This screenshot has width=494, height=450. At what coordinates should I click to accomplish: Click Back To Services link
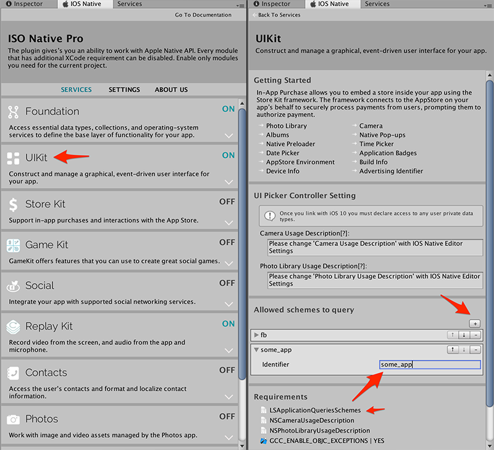pos(276,15)
